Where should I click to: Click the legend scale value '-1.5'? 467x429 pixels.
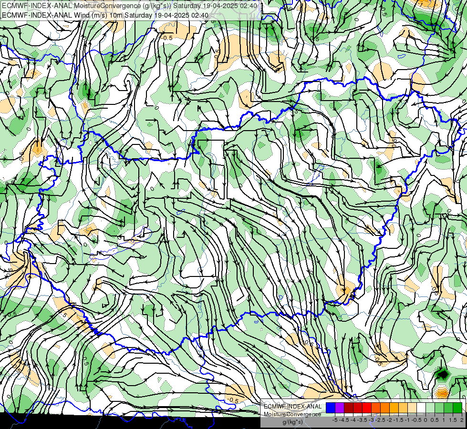(x=398, y=420)
